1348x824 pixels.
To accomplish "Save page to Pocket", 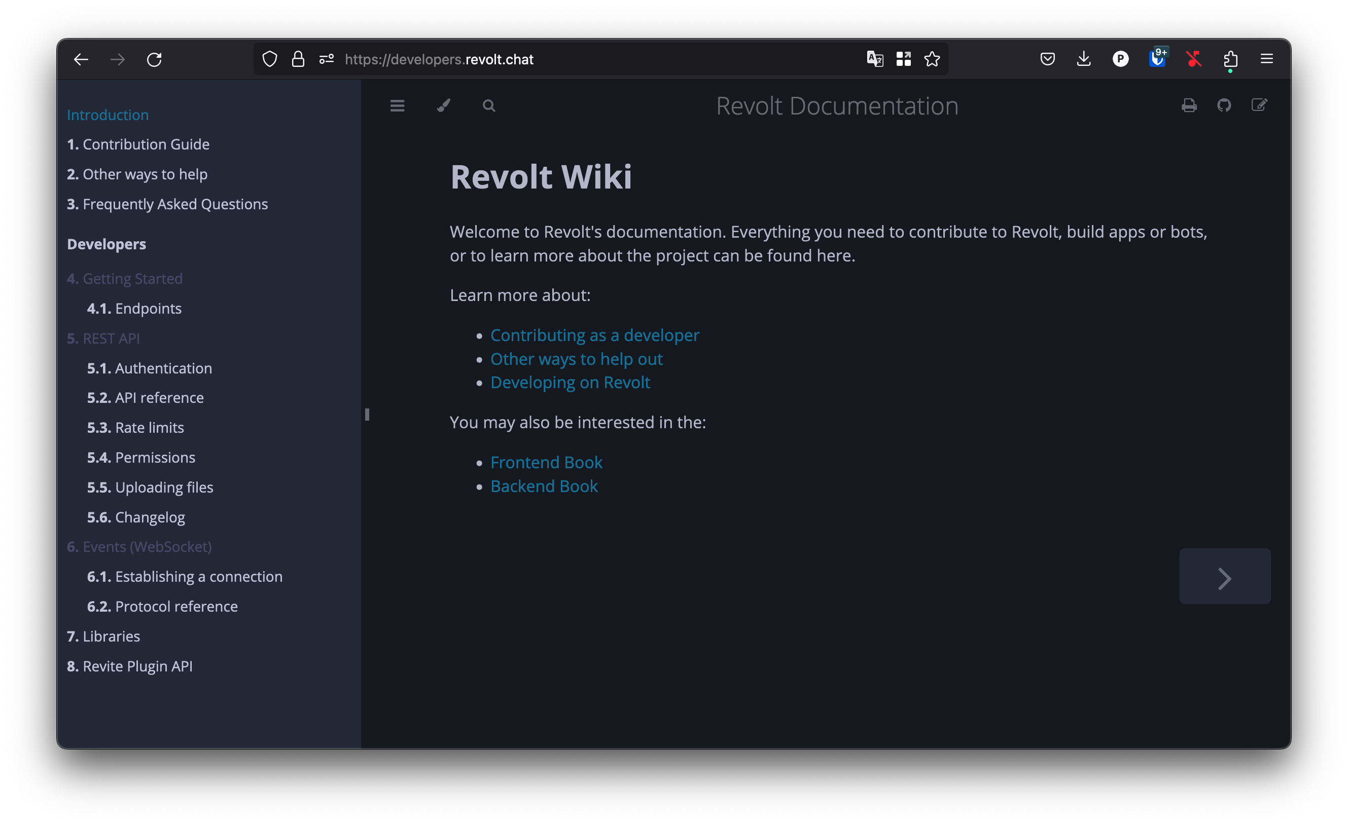I will (1047, 59).
